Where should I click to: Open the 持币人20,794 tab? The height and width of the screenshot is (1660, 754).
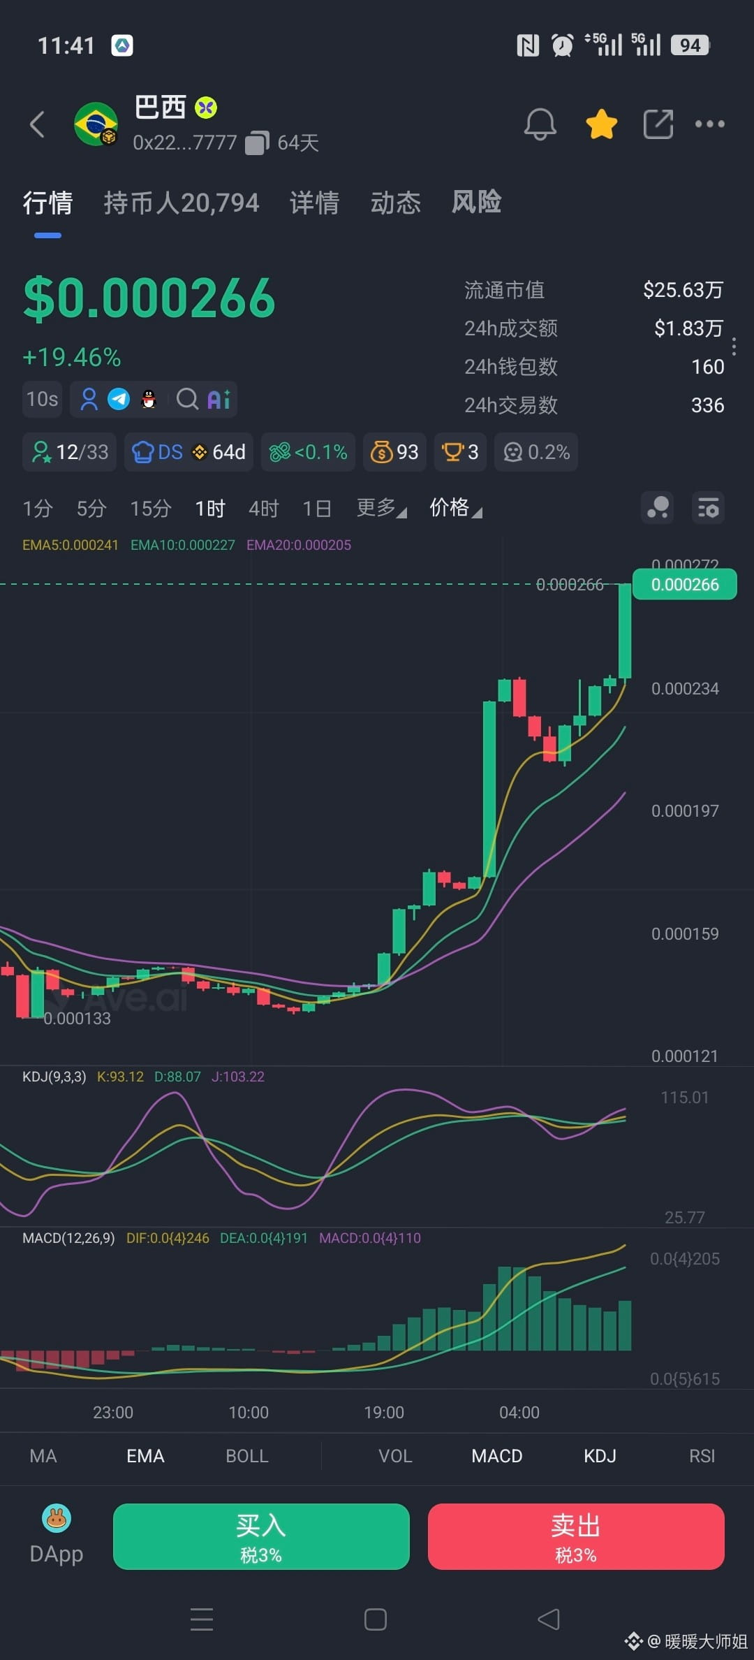coord(182,203)
